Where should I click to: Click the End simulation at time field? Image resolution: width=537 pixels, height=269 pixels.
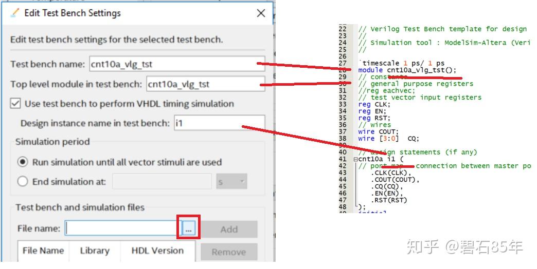[162, 182]
